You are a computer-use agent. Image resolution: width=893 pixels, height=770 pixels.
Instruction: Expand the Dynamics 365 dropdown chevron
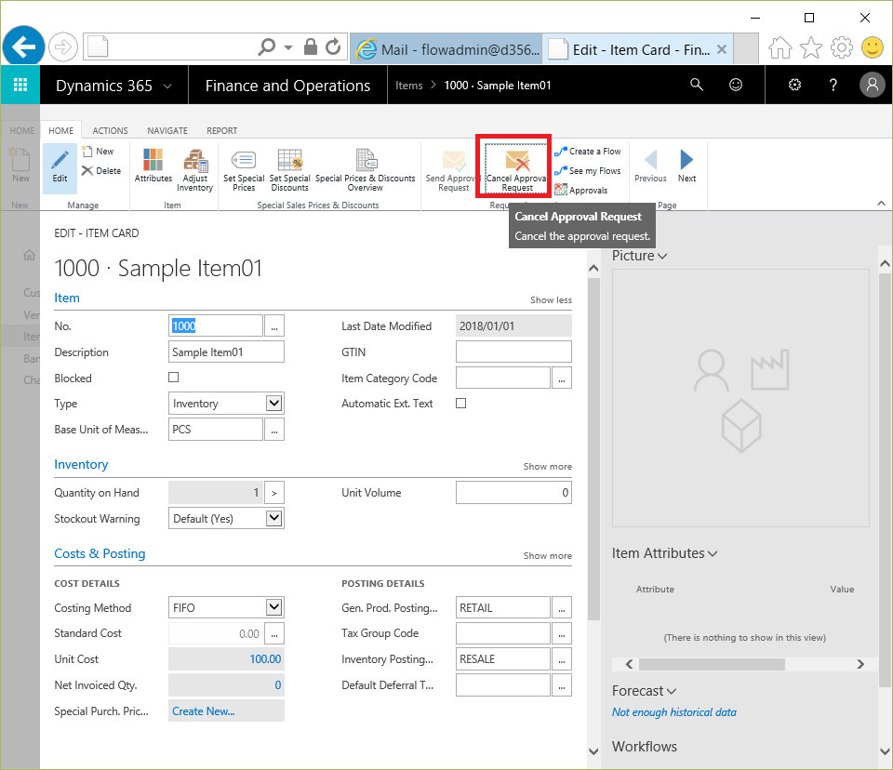pyautogui.click(x=167, y=86)
